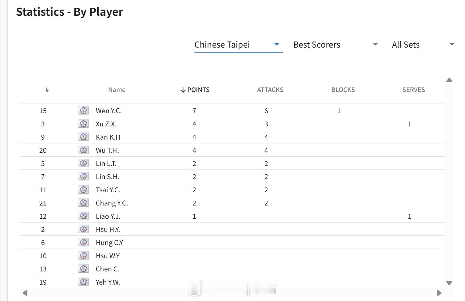Click the horizontal scrollbar under the table
This screenshot has height=301, width=465.
[232, 293]
